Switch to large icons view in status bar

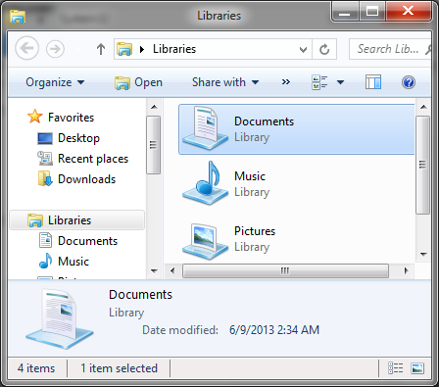(x=417, y=368)
